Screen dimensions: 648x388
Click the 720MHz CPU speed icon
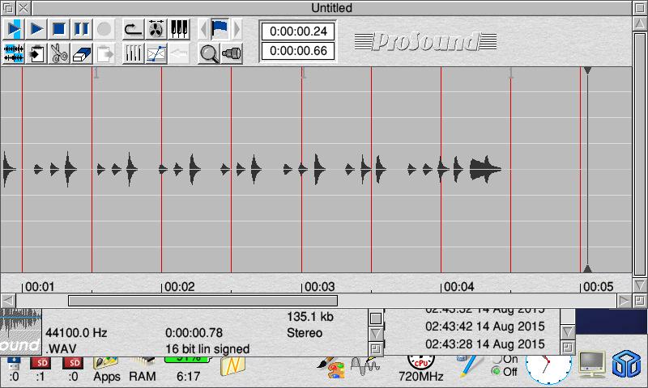pos(420,366)
